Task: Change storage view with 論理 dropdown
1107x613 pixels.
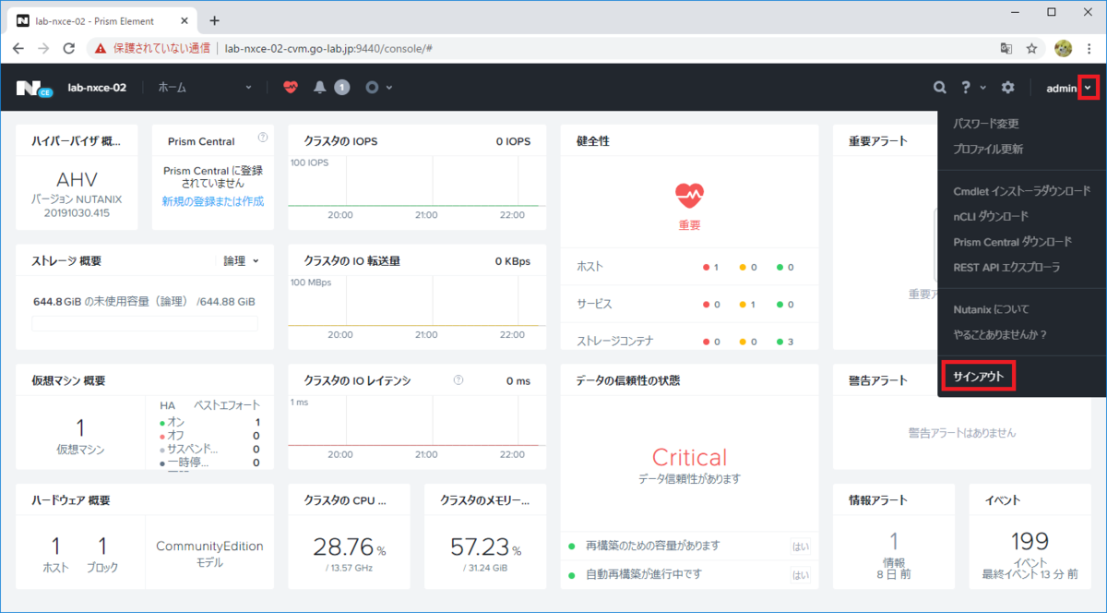Action: (242, 261)
